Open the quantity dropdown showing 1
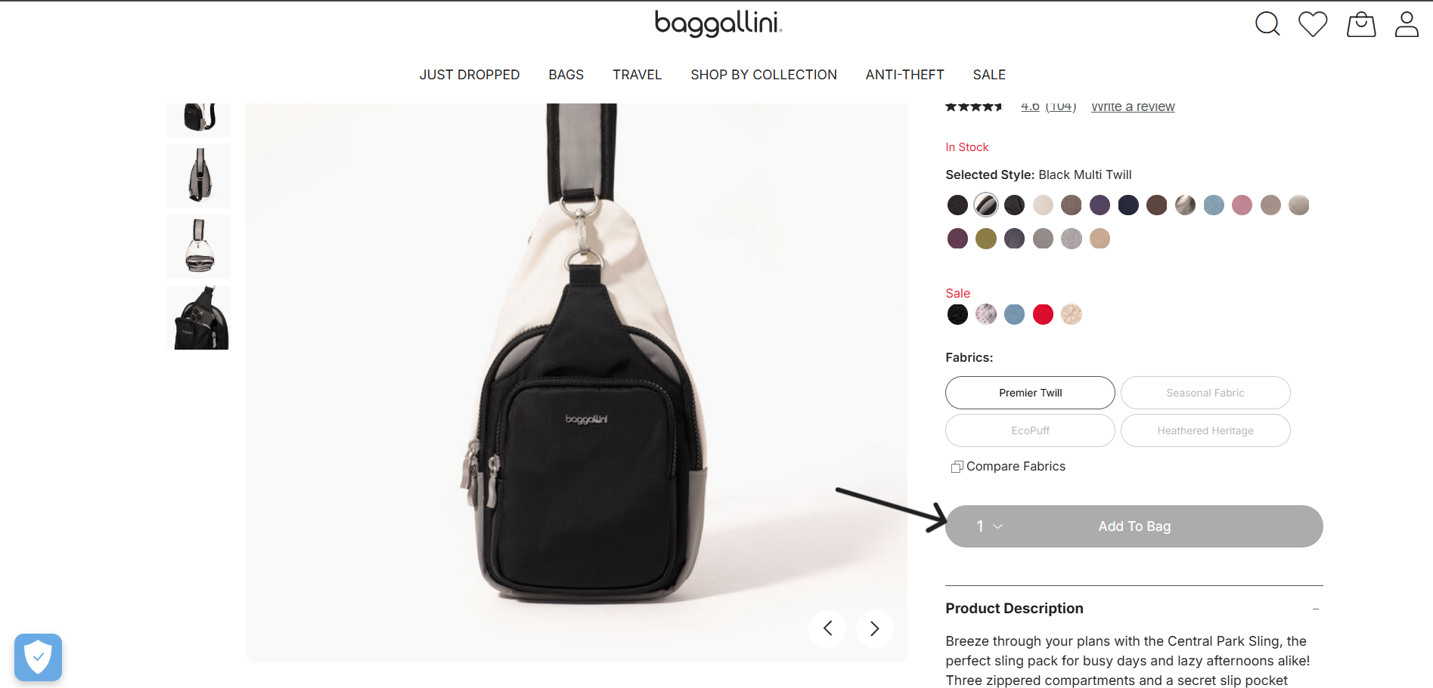The height and width of the screenshot is (688, 1433). pyautogui.click(x=989, y=526)
